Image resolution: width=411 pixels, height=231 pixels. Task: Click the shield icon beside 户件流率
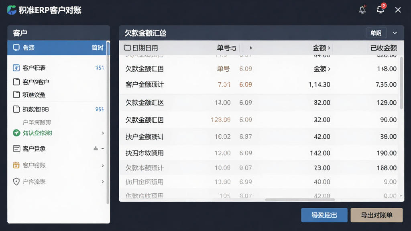click(x=16, y=182)
